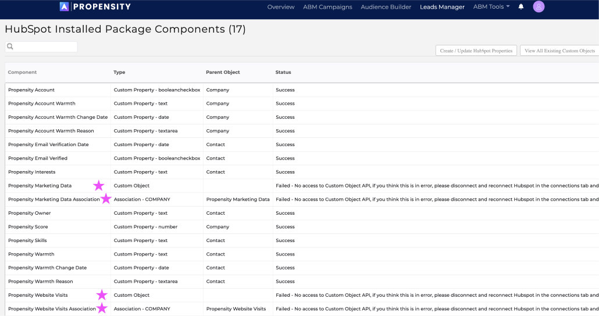Select the Propensity Warmth Reason component
This screenshot has height=316, width=599.
[41, 282]
